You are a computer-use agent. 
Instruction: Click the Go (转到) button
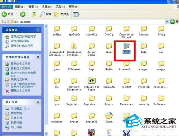click(174, 22)
